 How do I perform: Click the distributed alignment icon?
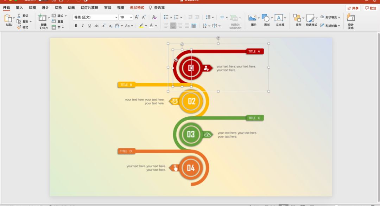(194, 25)
